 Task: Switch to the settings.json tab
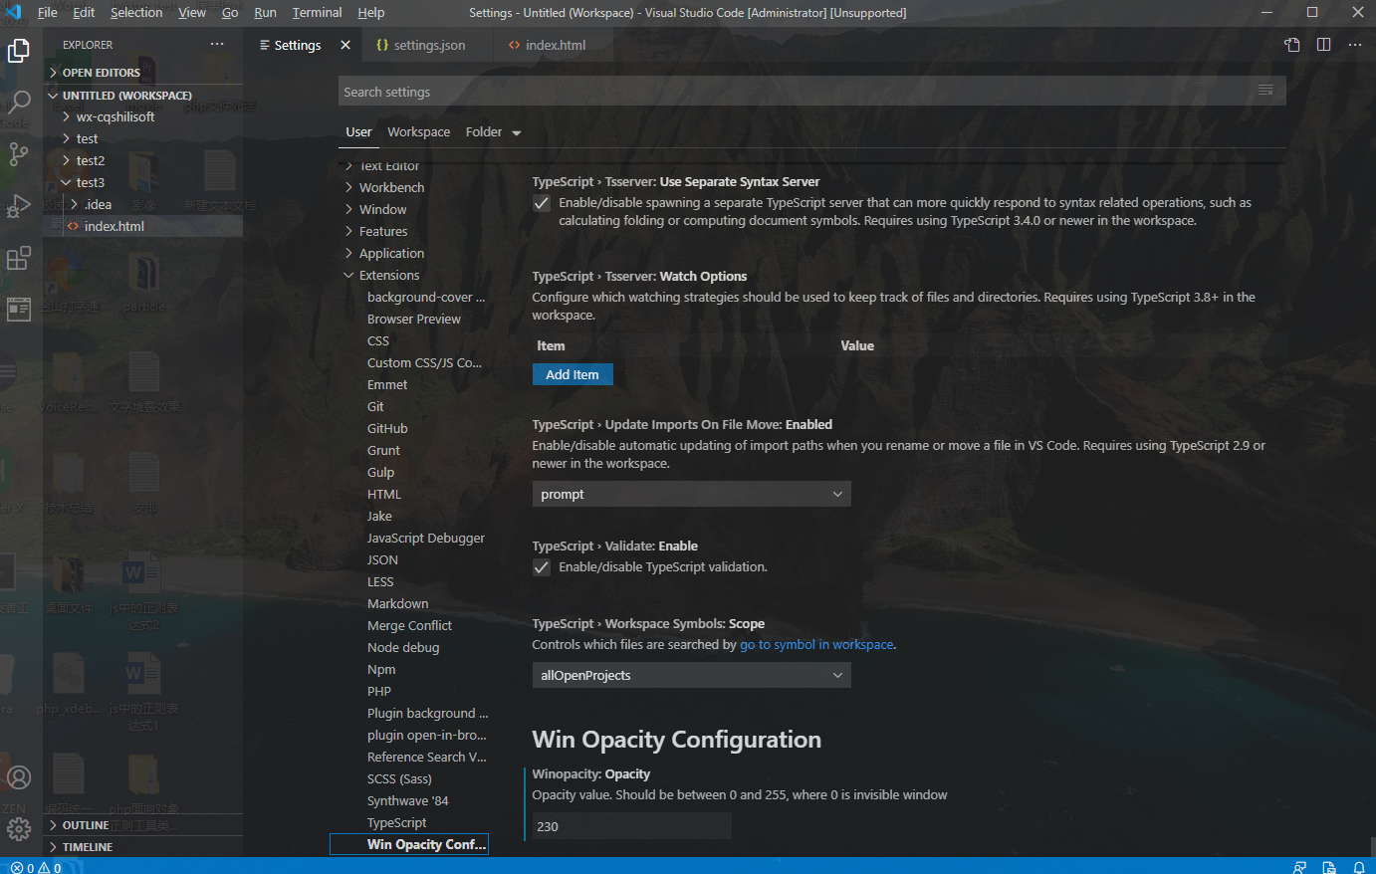point(429,45)
